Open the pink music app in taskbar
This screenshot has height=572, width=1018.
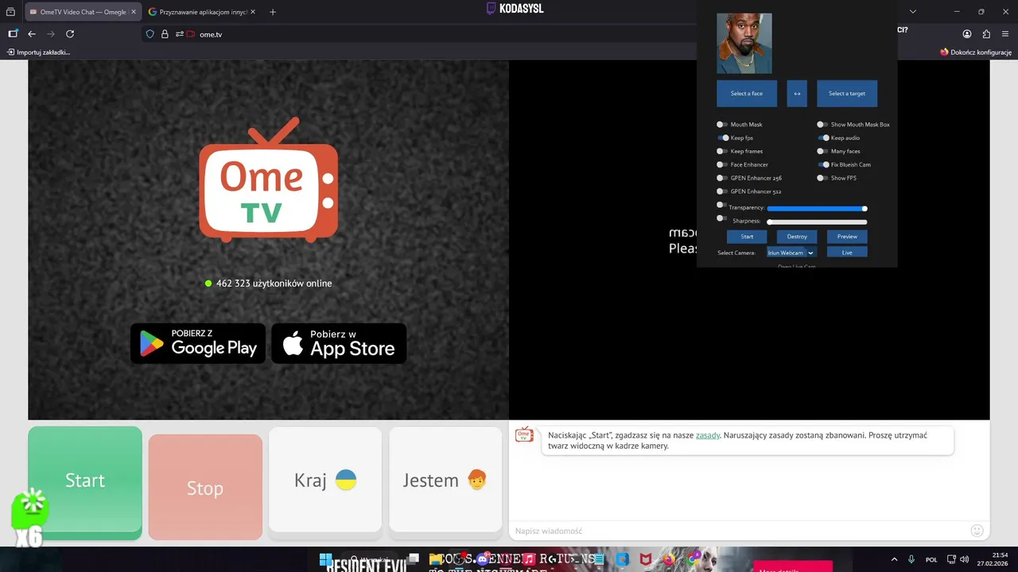coord(530,559)
